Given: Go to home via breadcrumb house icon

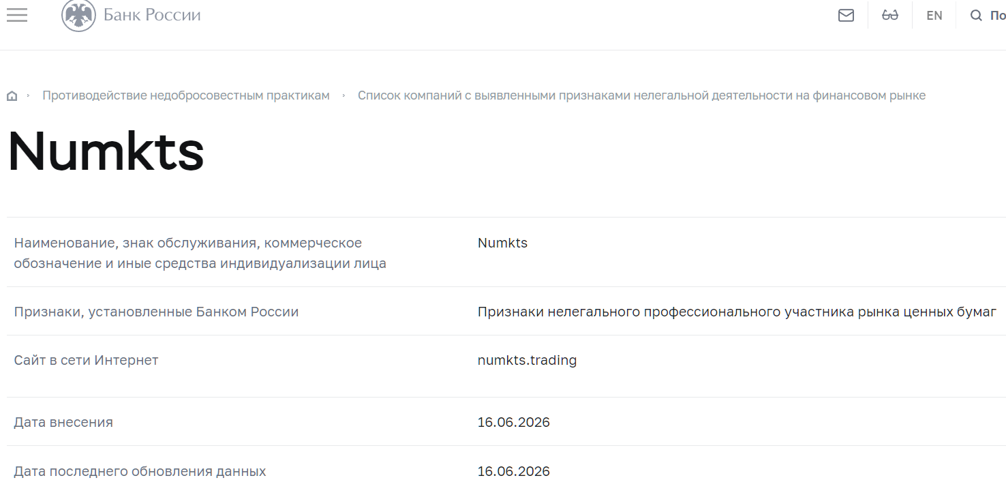Looking at the screenshot, I should point(12,96).
